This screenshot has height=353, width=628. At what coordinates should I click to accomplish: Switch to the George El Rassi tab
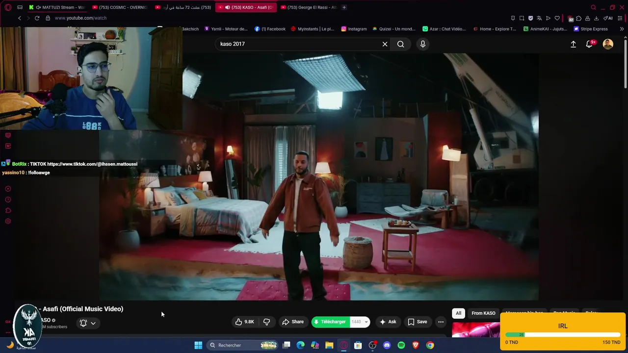(x=309, y=7)
